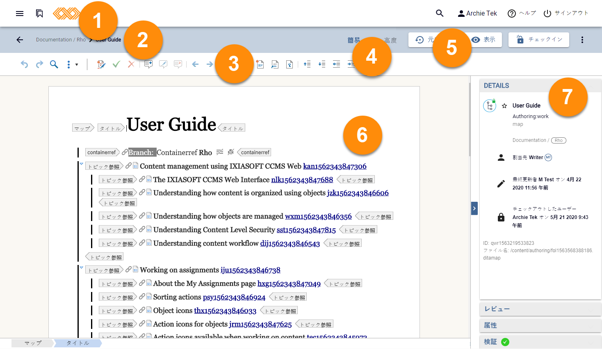602x349 pixels.
Task: Select タイトル in bottom element path
Action: pyautogui.click(x=78, y=343)
